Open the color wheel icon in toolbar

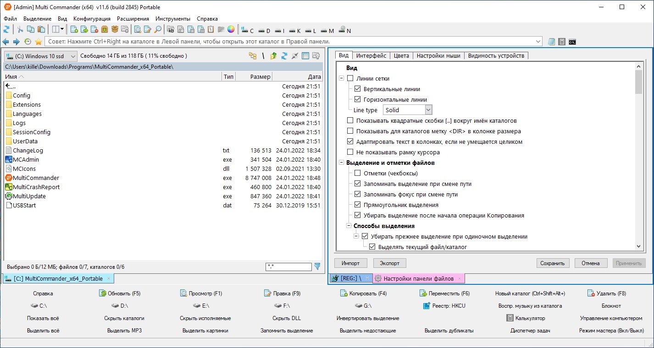(231, 30)
